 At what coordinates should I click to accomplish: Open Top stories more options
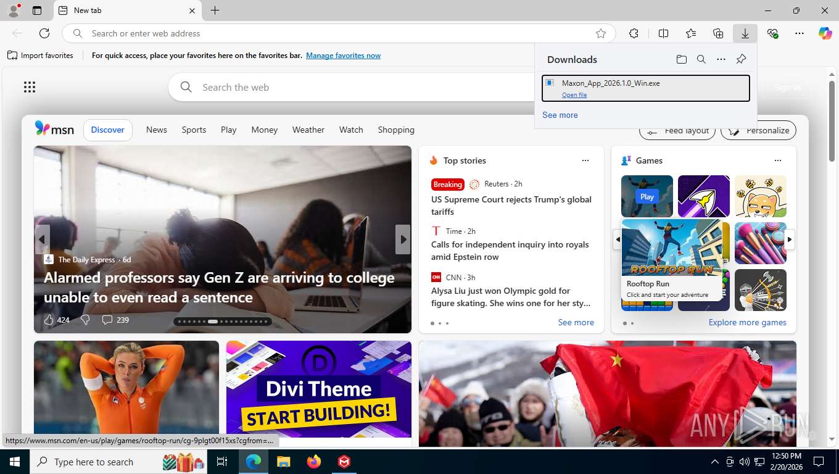coord(585,160)
